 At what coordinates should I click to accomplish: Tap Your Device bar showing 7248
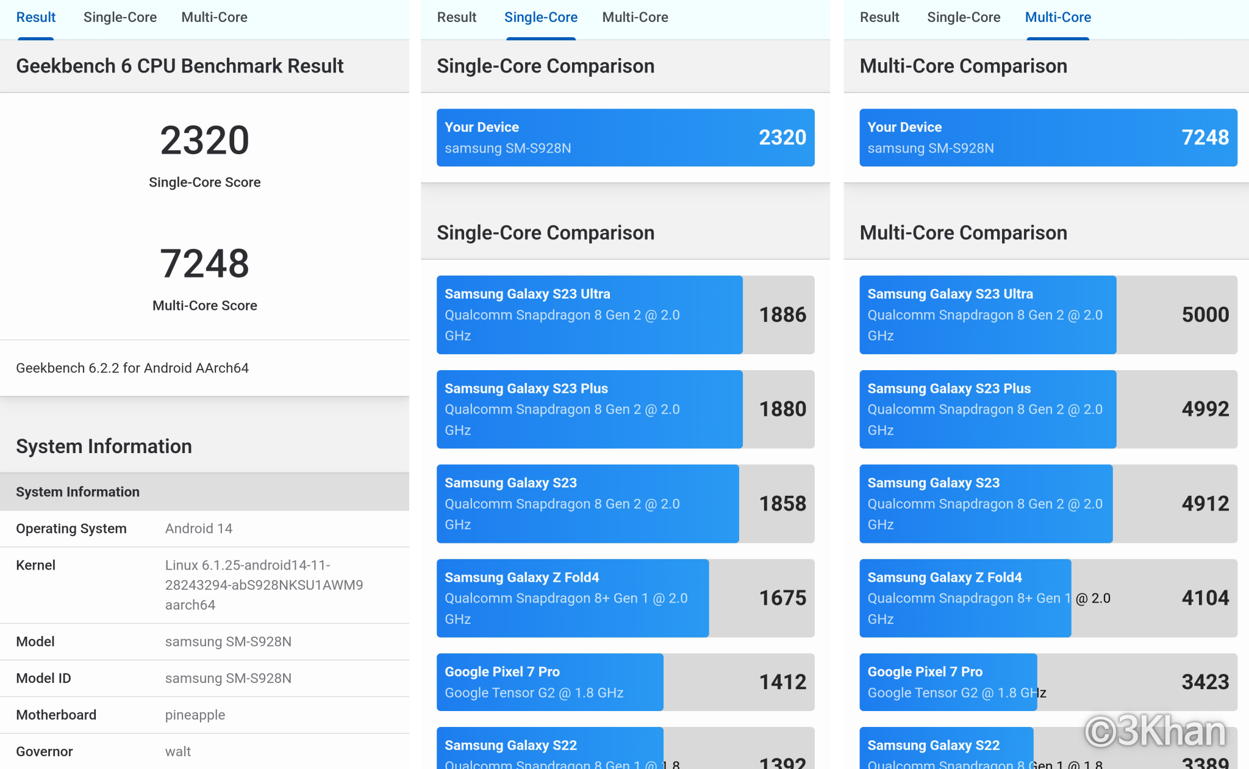[1048, 138]
